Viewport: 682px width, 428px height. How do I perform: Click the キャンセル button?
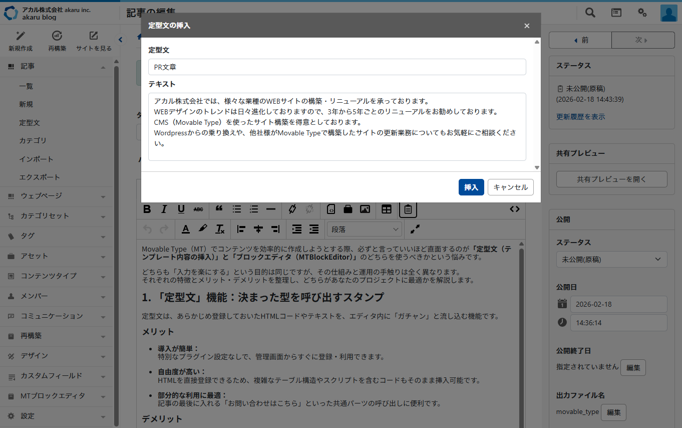(x=510, y=187)
